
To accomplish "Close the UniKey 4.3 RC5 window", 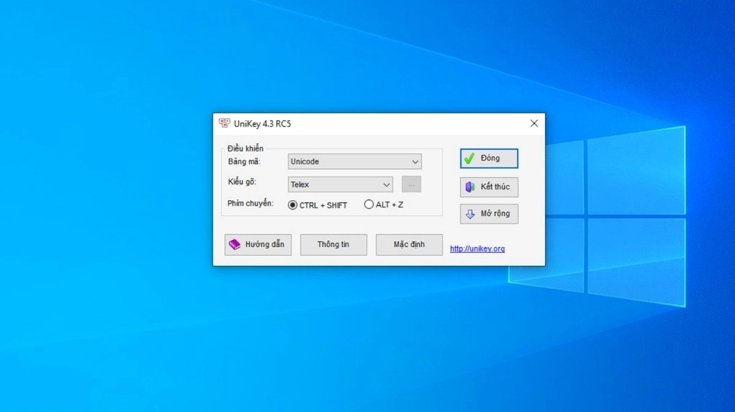I will tap(534, 123).
